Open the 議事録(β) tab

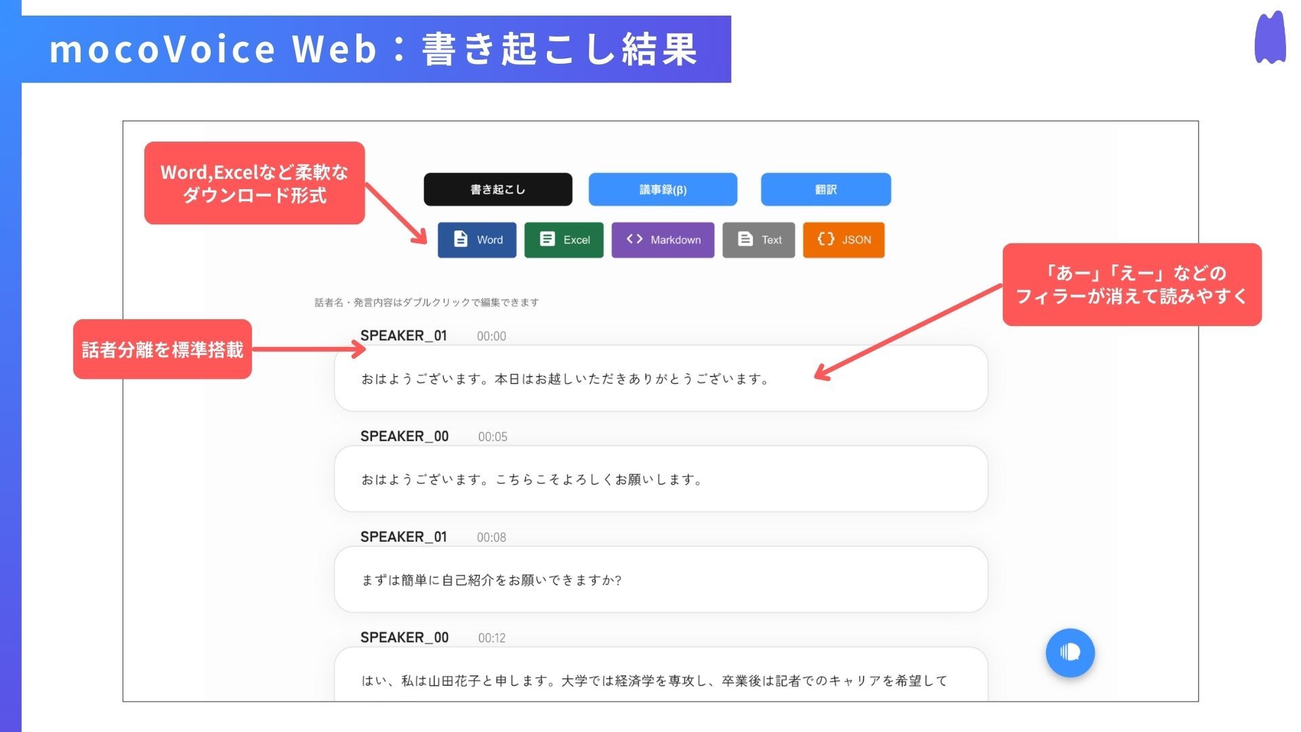click(663, 190)
